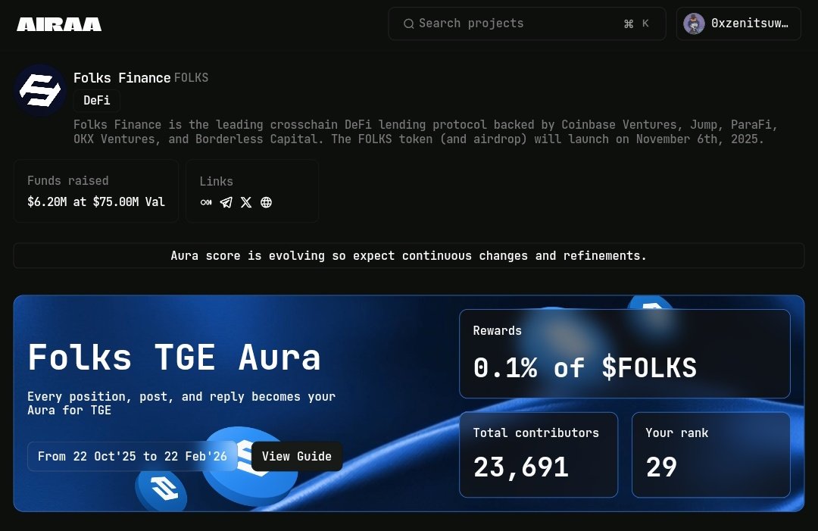
Task: Click the Rewards 0.1% of $FOLKS card
Action: tap(624, 353)
